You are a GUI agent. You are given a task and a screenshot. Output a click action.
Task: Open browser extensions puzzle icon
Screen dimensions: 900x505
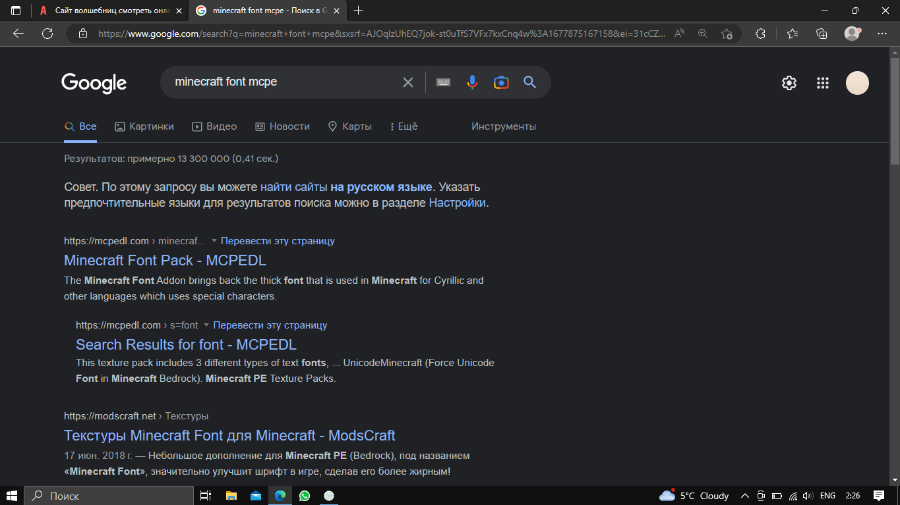pos(760,34)
